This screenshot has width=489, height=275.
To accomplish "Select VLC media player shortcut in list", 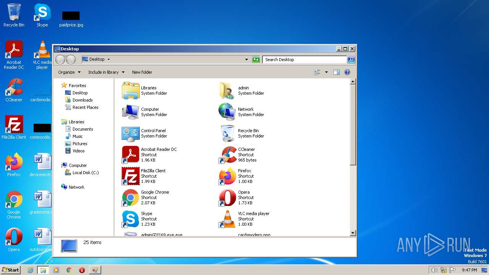I will click(x=228, y=219).
